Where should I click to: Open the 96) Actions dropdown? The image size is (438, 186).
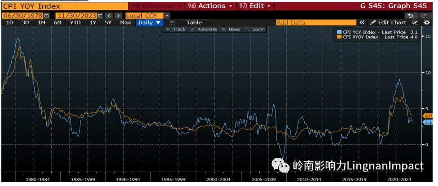pos(210,6)
